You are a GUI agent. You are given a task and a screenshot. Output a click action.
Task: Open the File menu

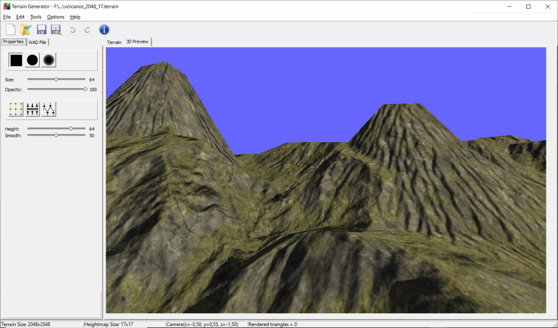click(x=7, y=17)
